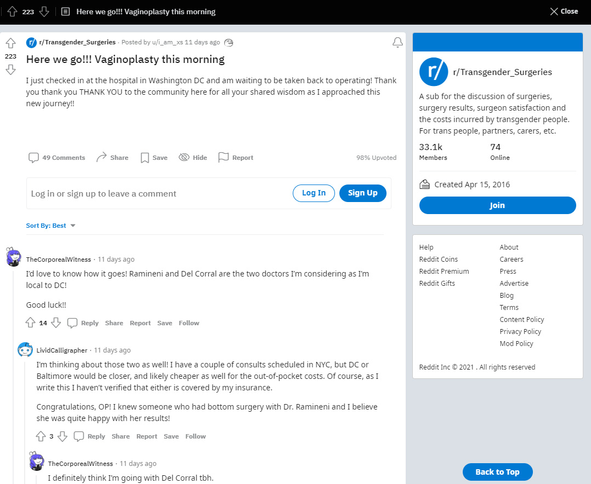The width and height of the screenshot is (591, 484).
Task: Upvote TheCorporealWitness's first comment
Action: coord(30,323)
